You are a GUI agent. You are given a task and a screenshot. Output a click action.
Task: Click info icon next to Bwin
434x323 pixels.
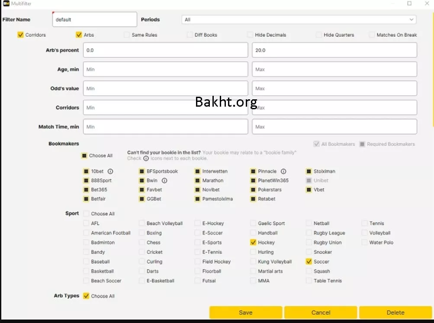(164, 180)
